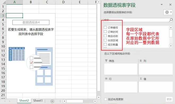Tick the 订单时间 field checkbox
Screen dimensions: 175x104
pyautogui.click(x=105, y=32)
